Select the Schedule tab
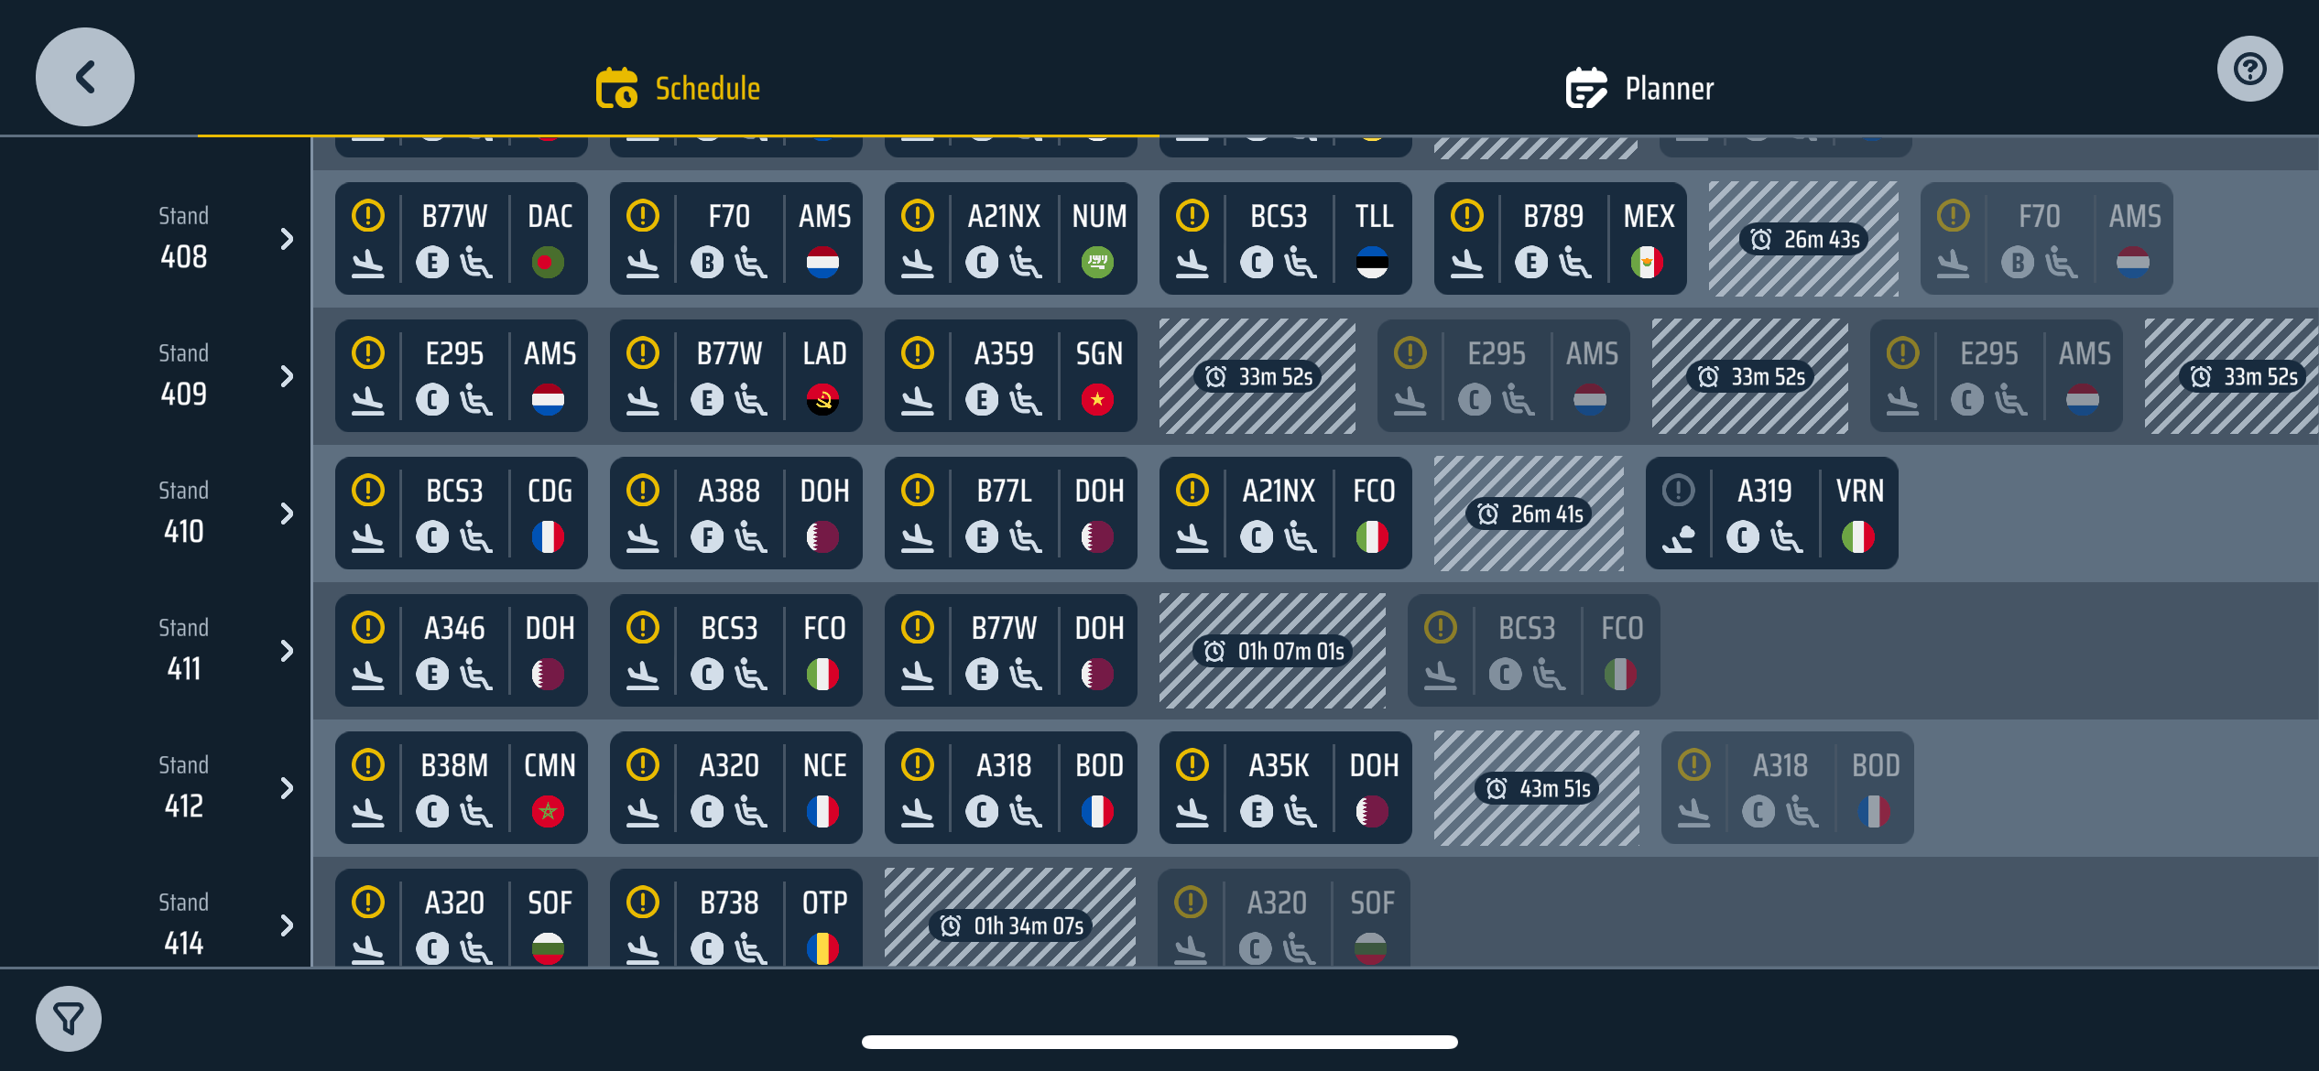The width and height of the screenshot is (2319, 1071). click(x=679, y=89)
